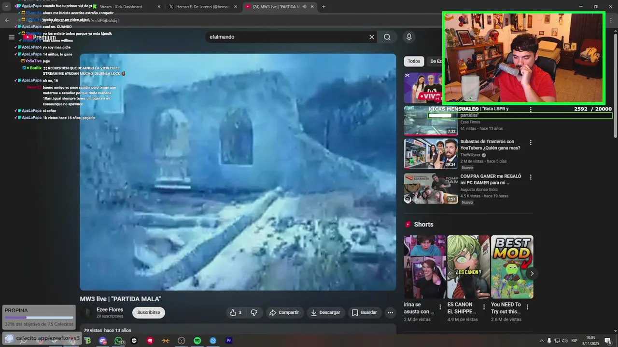Save the video with Guardar button
Screen dimensions: 618x347
pyautogui.click(x=365, y=313)
